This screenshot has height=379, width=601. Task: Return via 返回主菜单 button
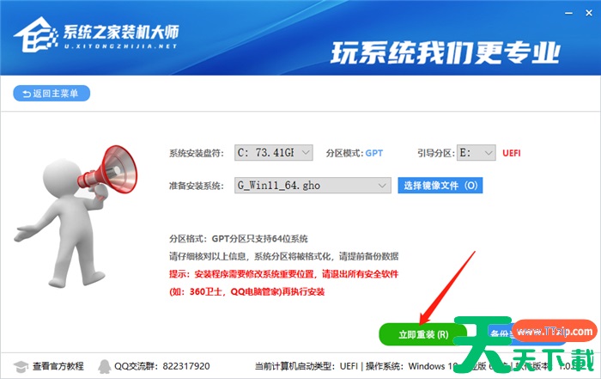click(x=52, y=94)
